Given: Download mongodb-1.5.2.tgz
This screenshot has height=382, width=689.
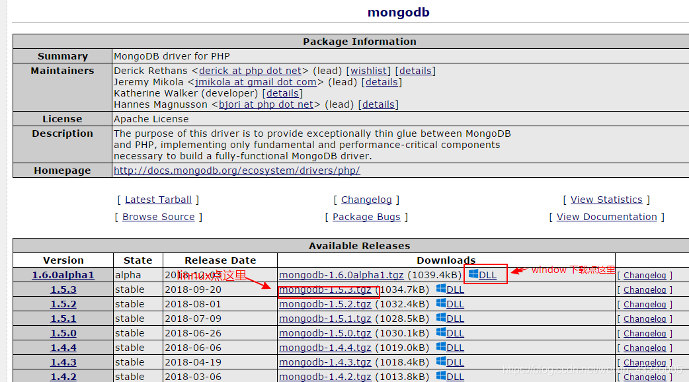Looking at the screenshot, I should [325, 304].
